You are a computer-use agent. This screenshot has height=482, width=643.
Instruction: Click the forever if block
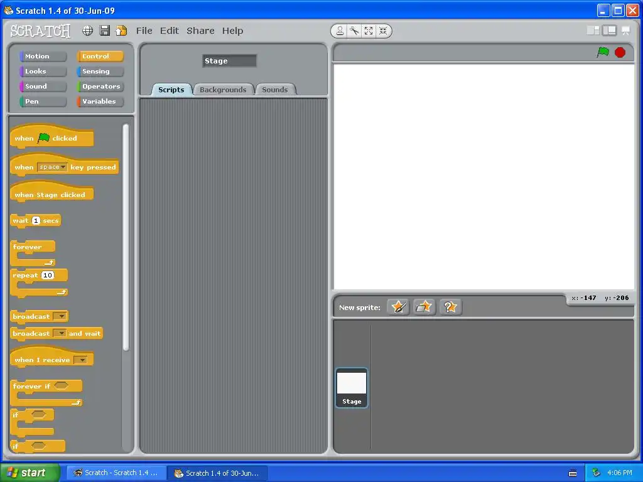(x=46, y=393)
